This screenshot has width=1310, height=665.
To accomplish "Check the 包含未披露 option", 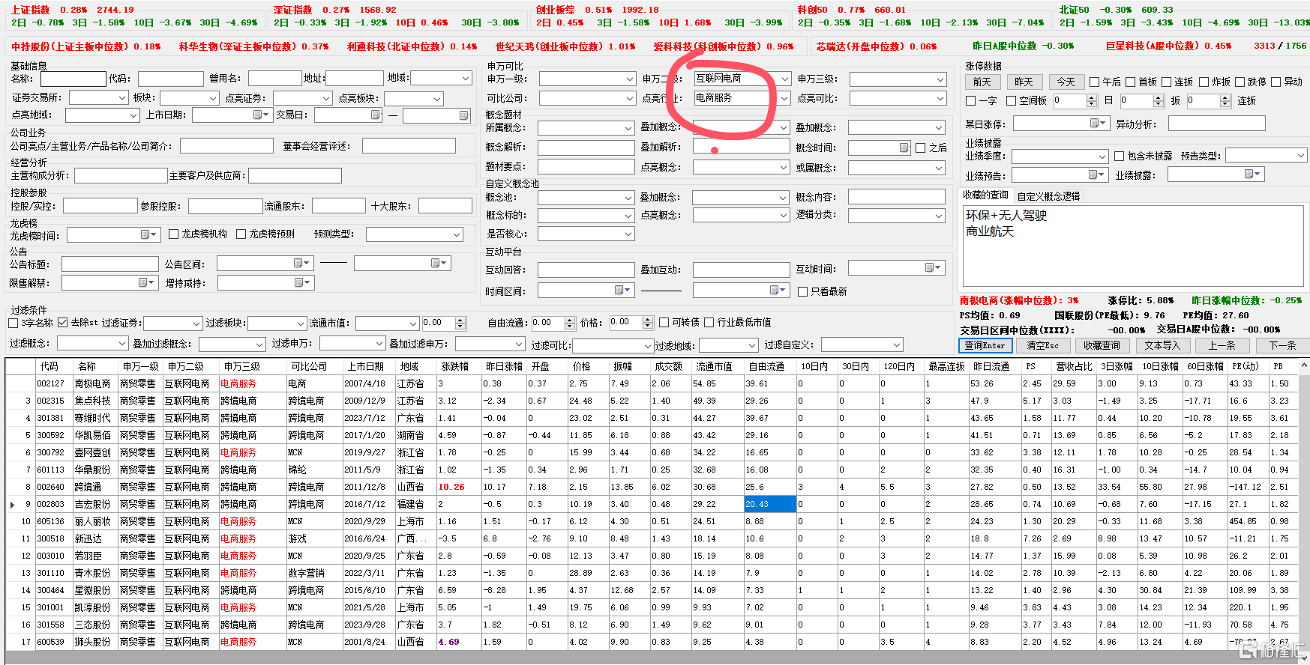I will pyautogui.click(x=1119, y=156).
